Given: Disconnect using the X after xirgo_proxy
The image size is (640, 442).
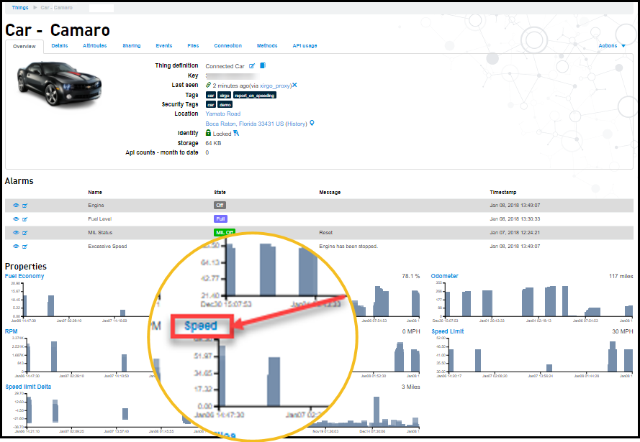Looking at the screenshot, I should (x=294, y=85).
